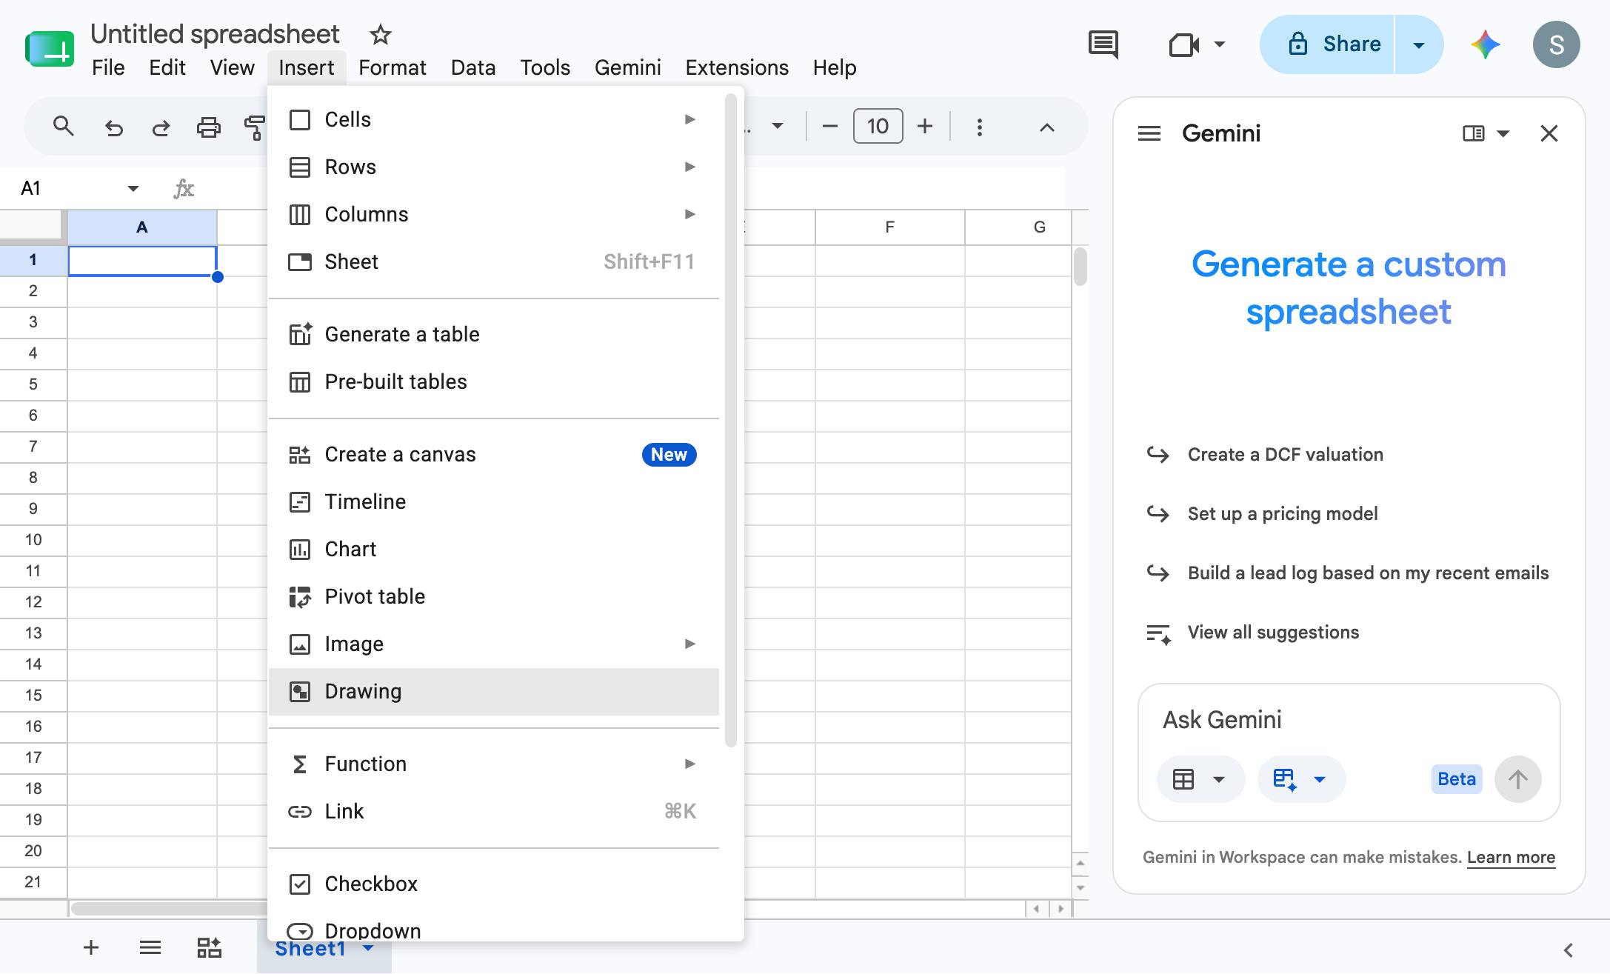Click the canvas icon in bottom bar
The height and width of the screenshot is (974, 1610).
pos(209,947)
